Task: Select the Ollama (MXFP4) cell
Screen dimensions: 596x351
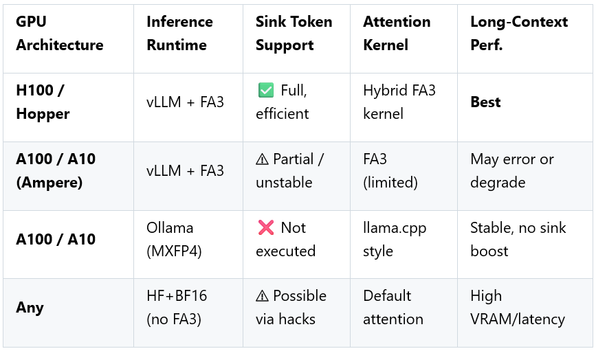Action: tap(175, 239)
